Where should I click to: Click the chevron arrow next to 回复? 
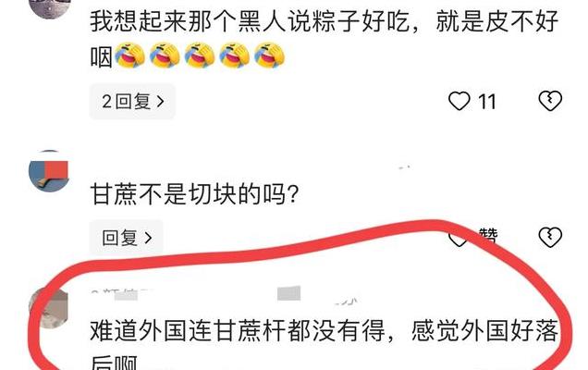pyautogui.click(x=149, y=238)
